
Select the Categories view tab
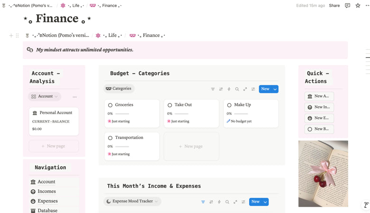[119, 89]
